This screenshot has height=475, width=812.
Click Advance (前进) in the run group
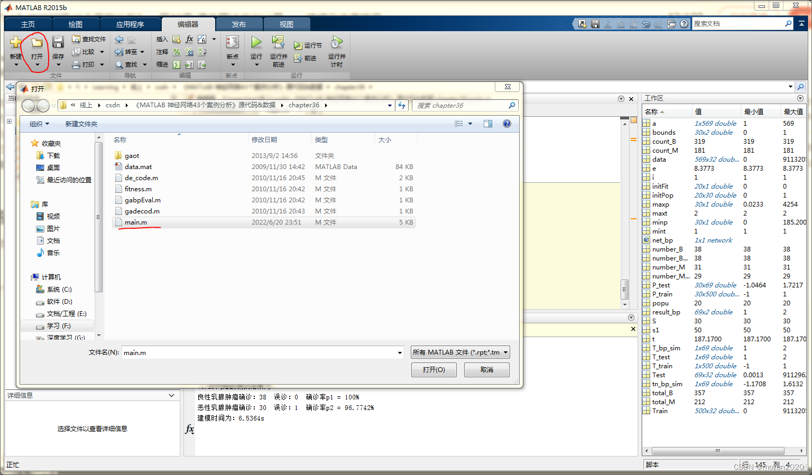pos(305,58)
